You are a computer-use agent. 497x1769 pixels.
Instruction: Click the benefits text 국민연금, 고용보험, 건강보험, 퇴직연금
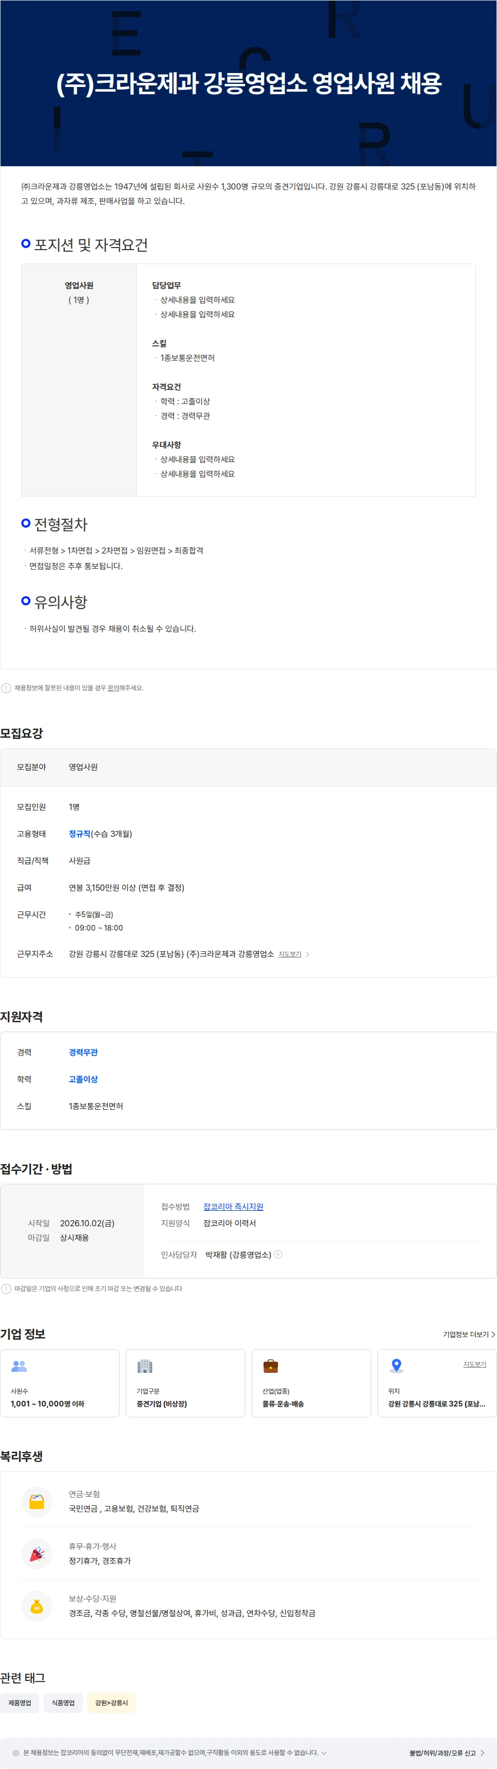[134, 1508]
